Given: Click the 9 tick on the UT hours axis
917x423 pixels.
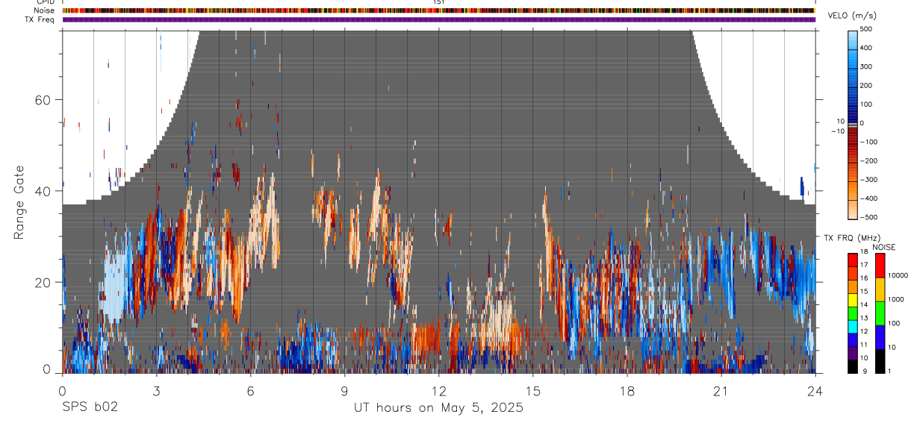Looking at the screenshot, I should (344, 391).
